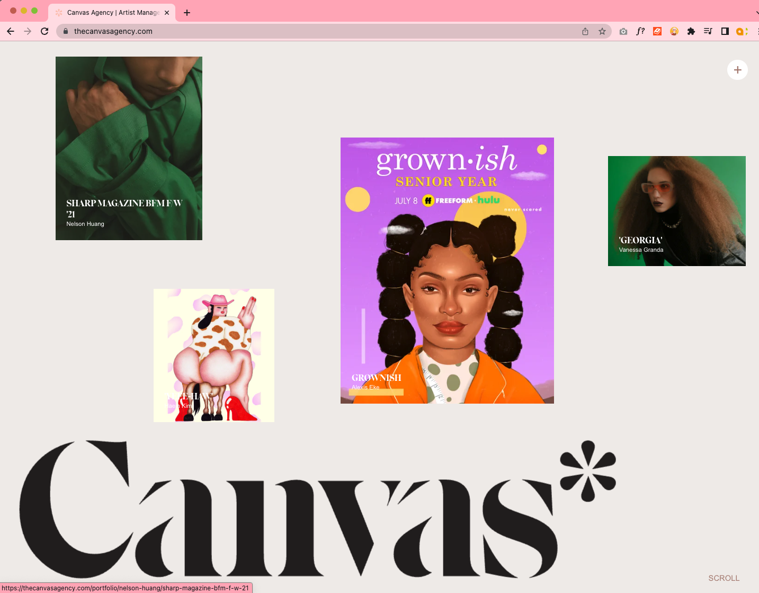Go back to the previous page
Viewport: 759px width, 593px height.
point(11,31)
